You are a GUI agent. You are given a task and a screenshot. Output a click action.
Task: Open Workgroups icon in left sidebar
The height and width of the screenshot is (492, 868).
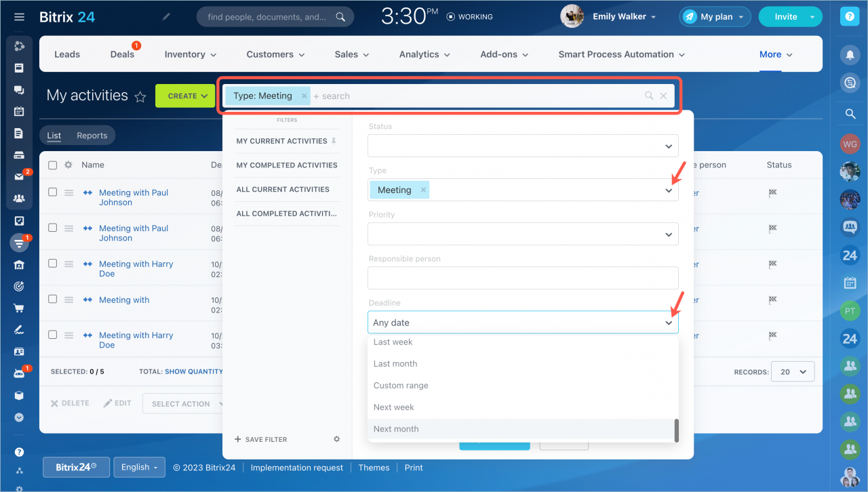(19, 199)
